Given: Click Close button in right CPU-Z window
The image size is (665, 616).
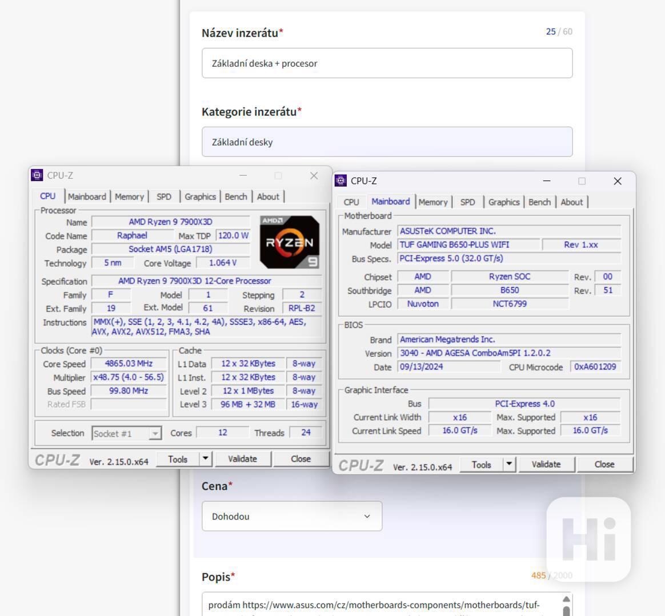Looking at the screenshot, I should [604, 465].
